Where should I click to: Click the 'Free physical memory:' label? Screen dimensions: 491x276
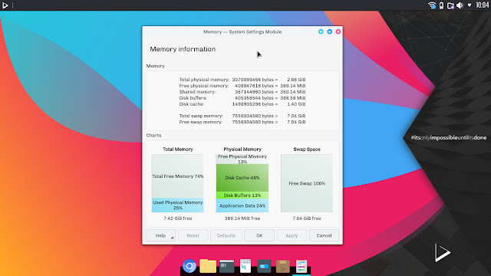click(x=204, y=86)
